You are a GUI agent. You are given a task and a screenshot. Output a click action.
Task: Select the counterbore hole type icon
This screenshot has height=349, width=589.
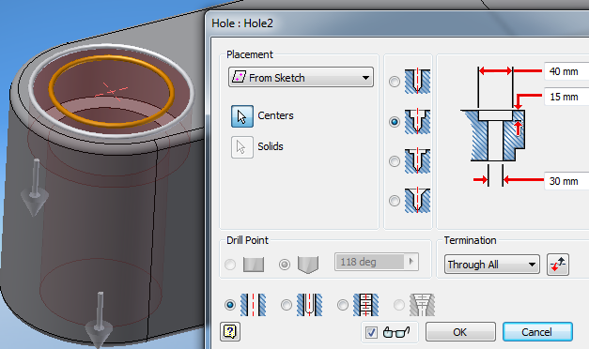pos(417,122)
